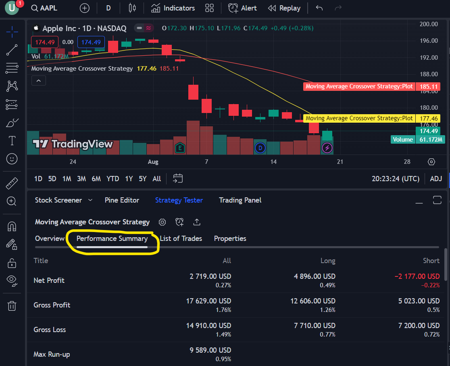Switch to the Overview tab
Viewport: 450px width, 366px height.
(x=50, y=238)
